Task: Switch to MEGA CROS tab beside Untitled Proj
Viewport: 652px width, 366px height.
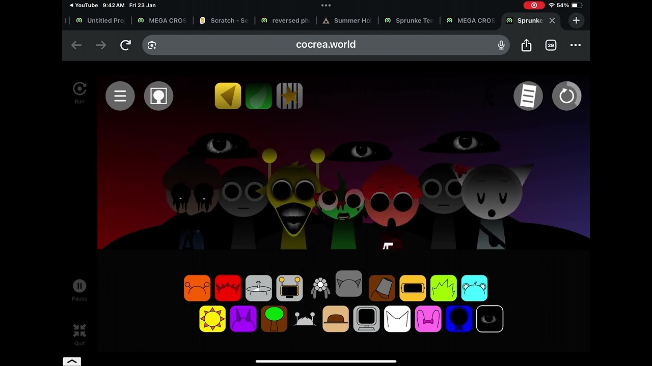Action: (162, 20)
